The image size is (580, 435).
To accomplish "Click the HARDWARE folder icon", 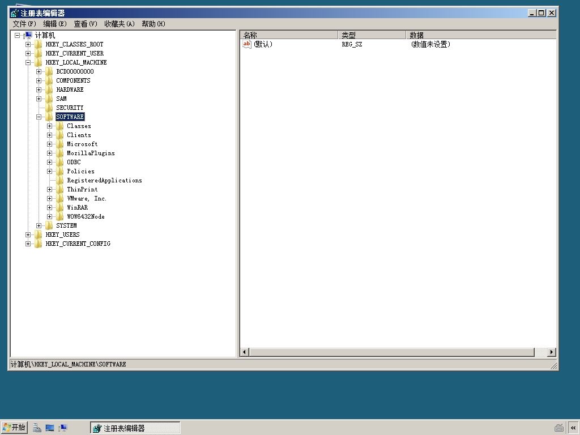I will [49, 89].
